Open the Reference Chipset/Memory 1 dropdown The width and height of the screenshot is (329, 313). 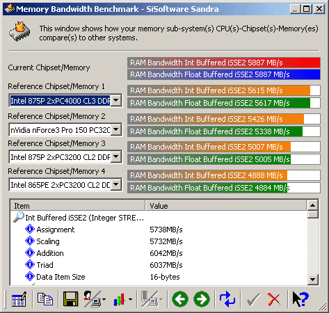116,101
